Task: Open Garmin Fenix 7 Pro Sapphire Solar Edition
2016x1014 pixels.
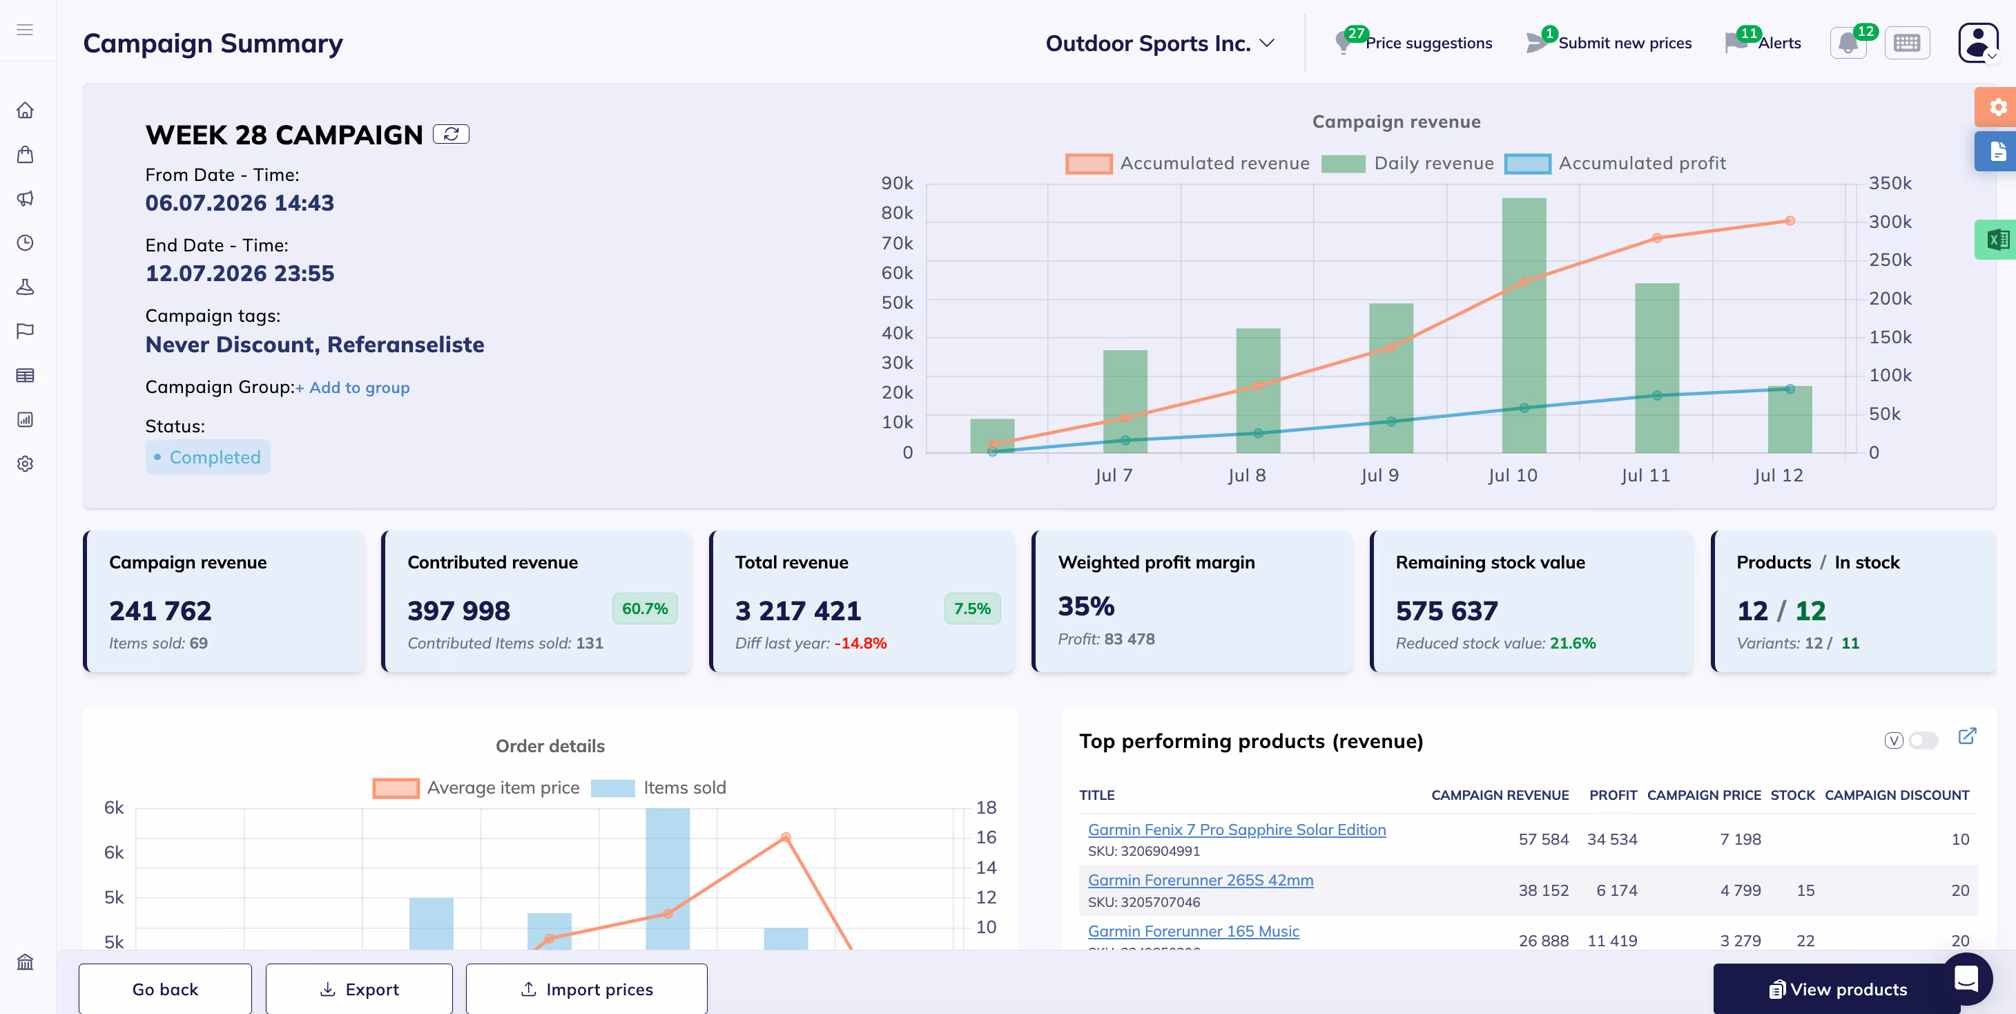Action: click(x=1237, y=829)
